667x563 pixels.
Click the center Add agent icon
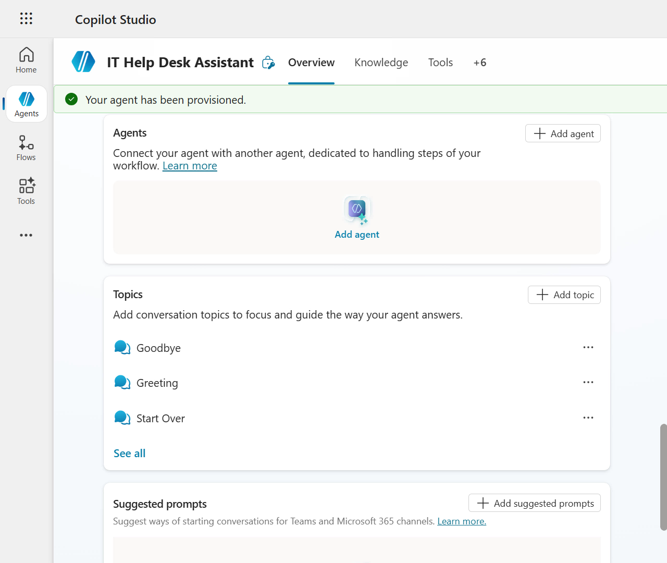pos(357,210)
